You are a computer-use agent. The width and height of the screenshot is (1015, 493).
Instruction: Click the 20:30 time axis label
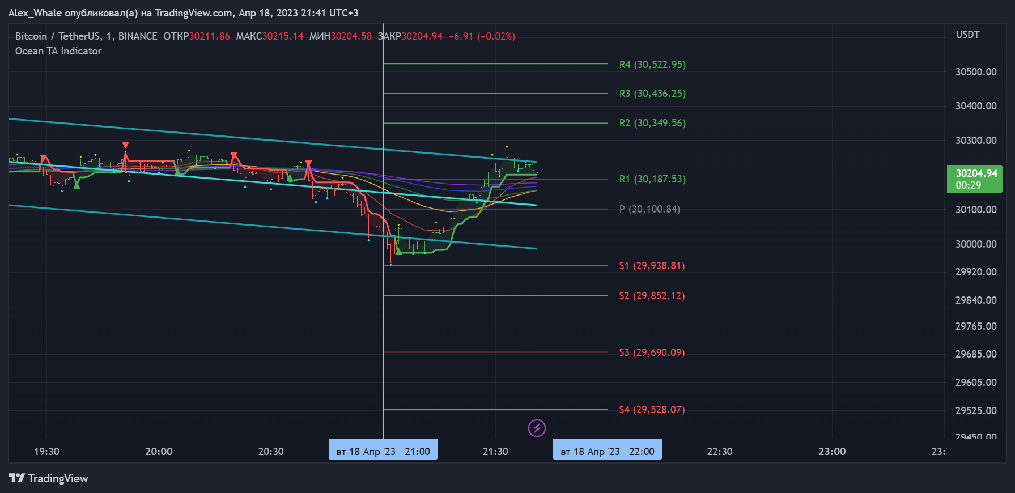(271, 452)
